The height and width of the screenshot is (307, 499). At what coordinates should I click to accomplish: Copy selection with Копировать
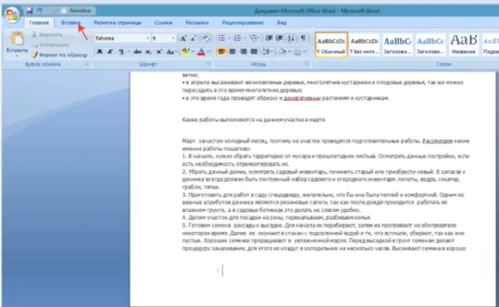click(50, 44)
